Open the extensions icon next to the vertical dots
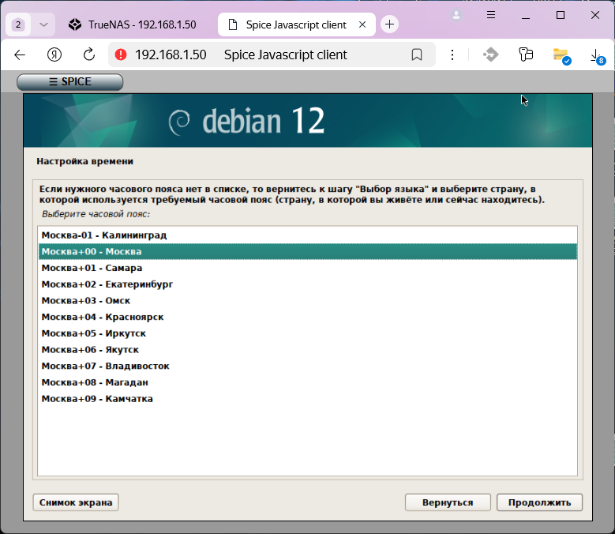The image size is (615, 534). click(x=491, y=55)
